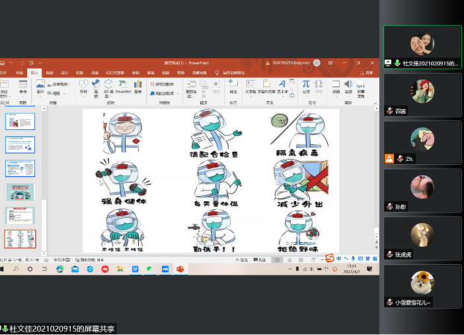This screenshot has width=464, height=335.
Task: Click the 3D model icon
Action: [106, 86]
